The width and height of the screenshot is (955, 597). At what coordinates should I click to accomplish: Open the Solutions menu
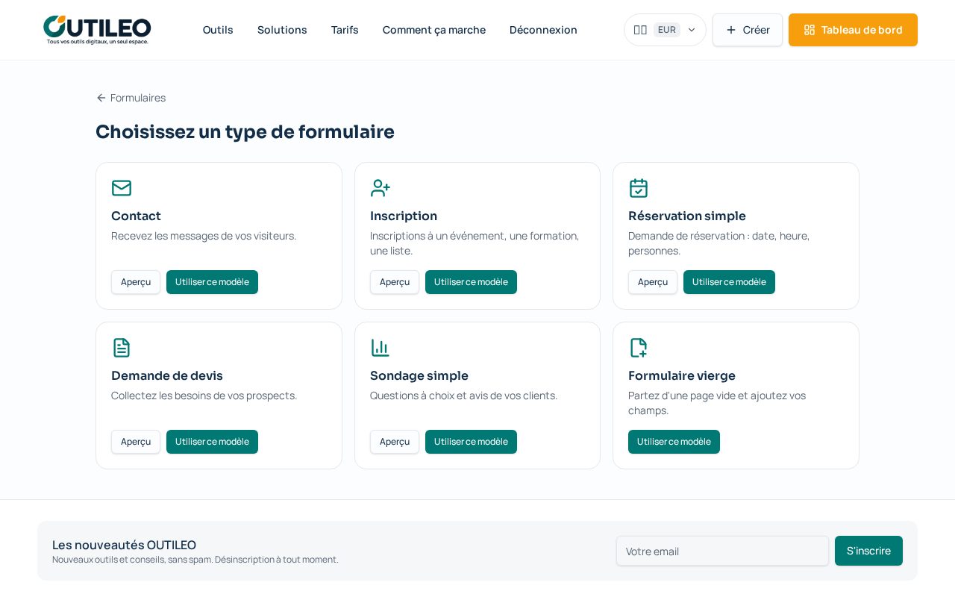282,30
